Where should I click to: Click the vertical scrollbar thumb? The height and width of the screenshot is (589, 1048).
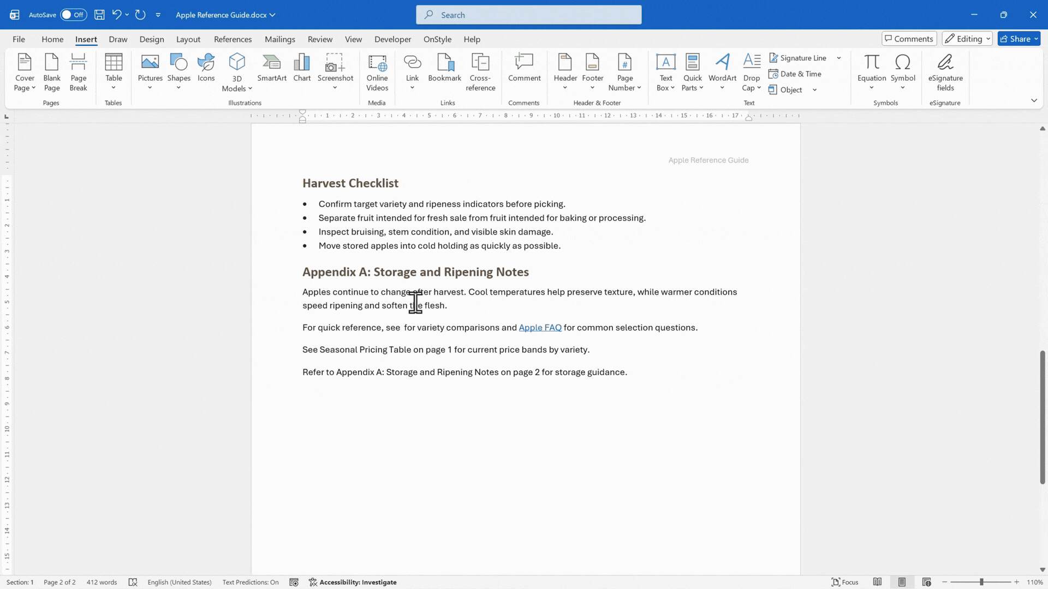point(1042,417)
